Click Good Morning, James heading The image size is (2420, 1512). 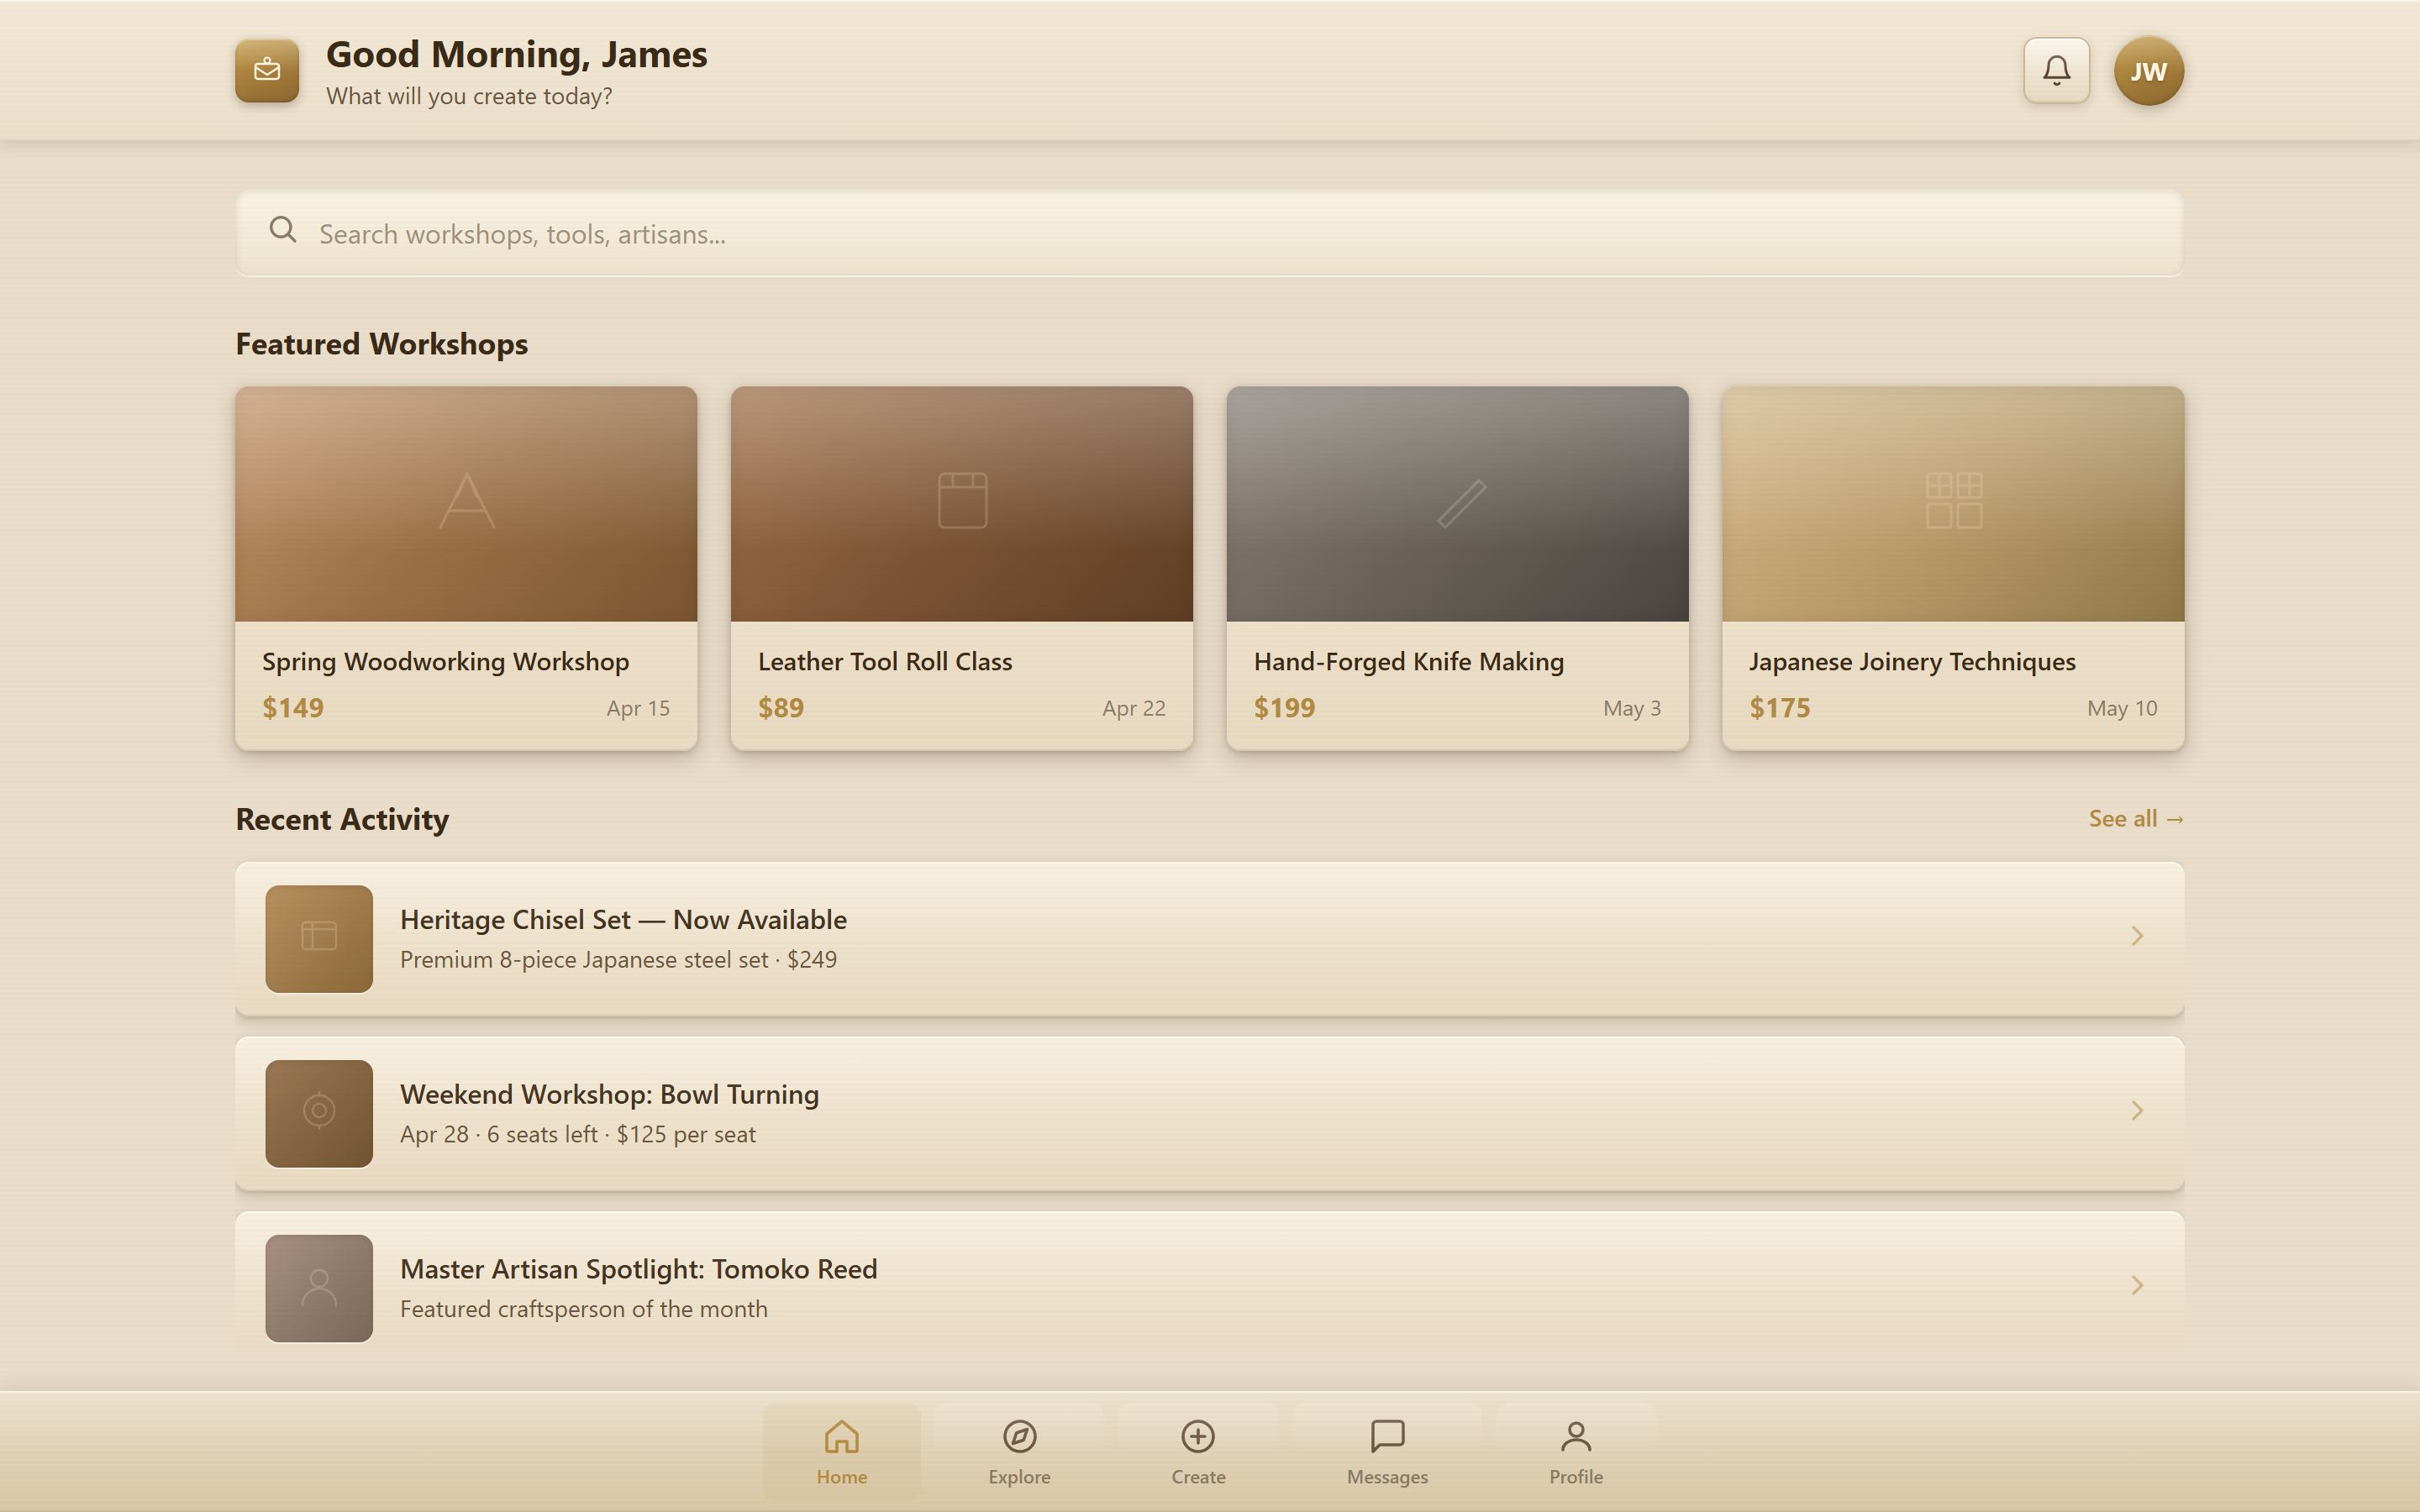click(516, 54)
